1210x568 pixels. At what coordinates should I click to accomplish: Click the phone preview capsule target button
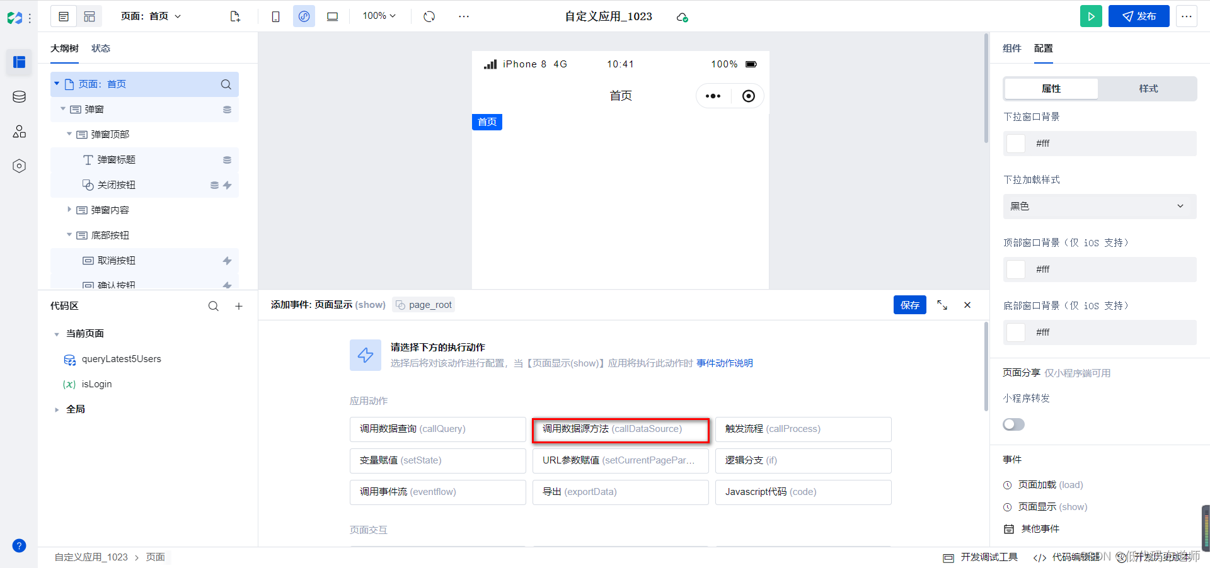coord(748,96)
